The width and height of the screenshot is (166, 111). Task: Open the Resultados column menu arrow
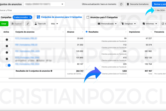(126, 32)
